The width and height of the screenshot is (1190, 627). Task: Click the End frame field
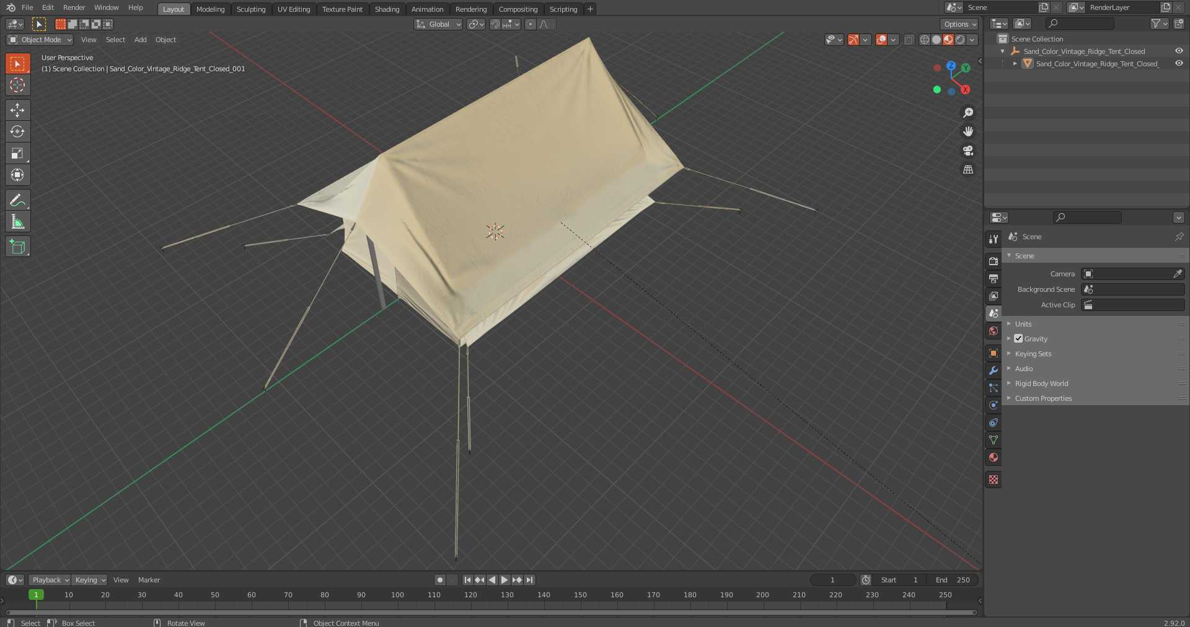click(953, 580)
